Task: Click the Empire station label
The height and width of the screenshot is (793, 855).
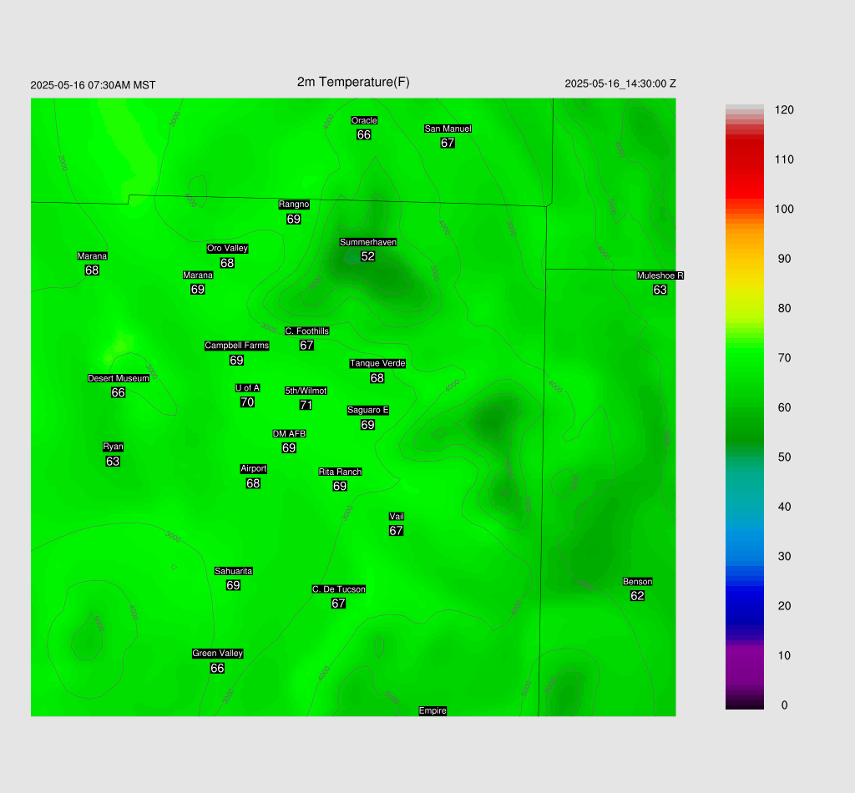Action: 433,710
